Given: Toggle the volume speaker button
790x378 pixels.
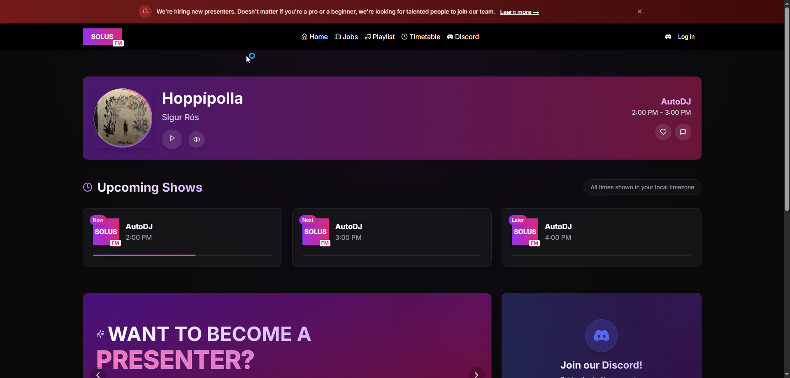Looking at the screenshot, I should pos(197,139).
